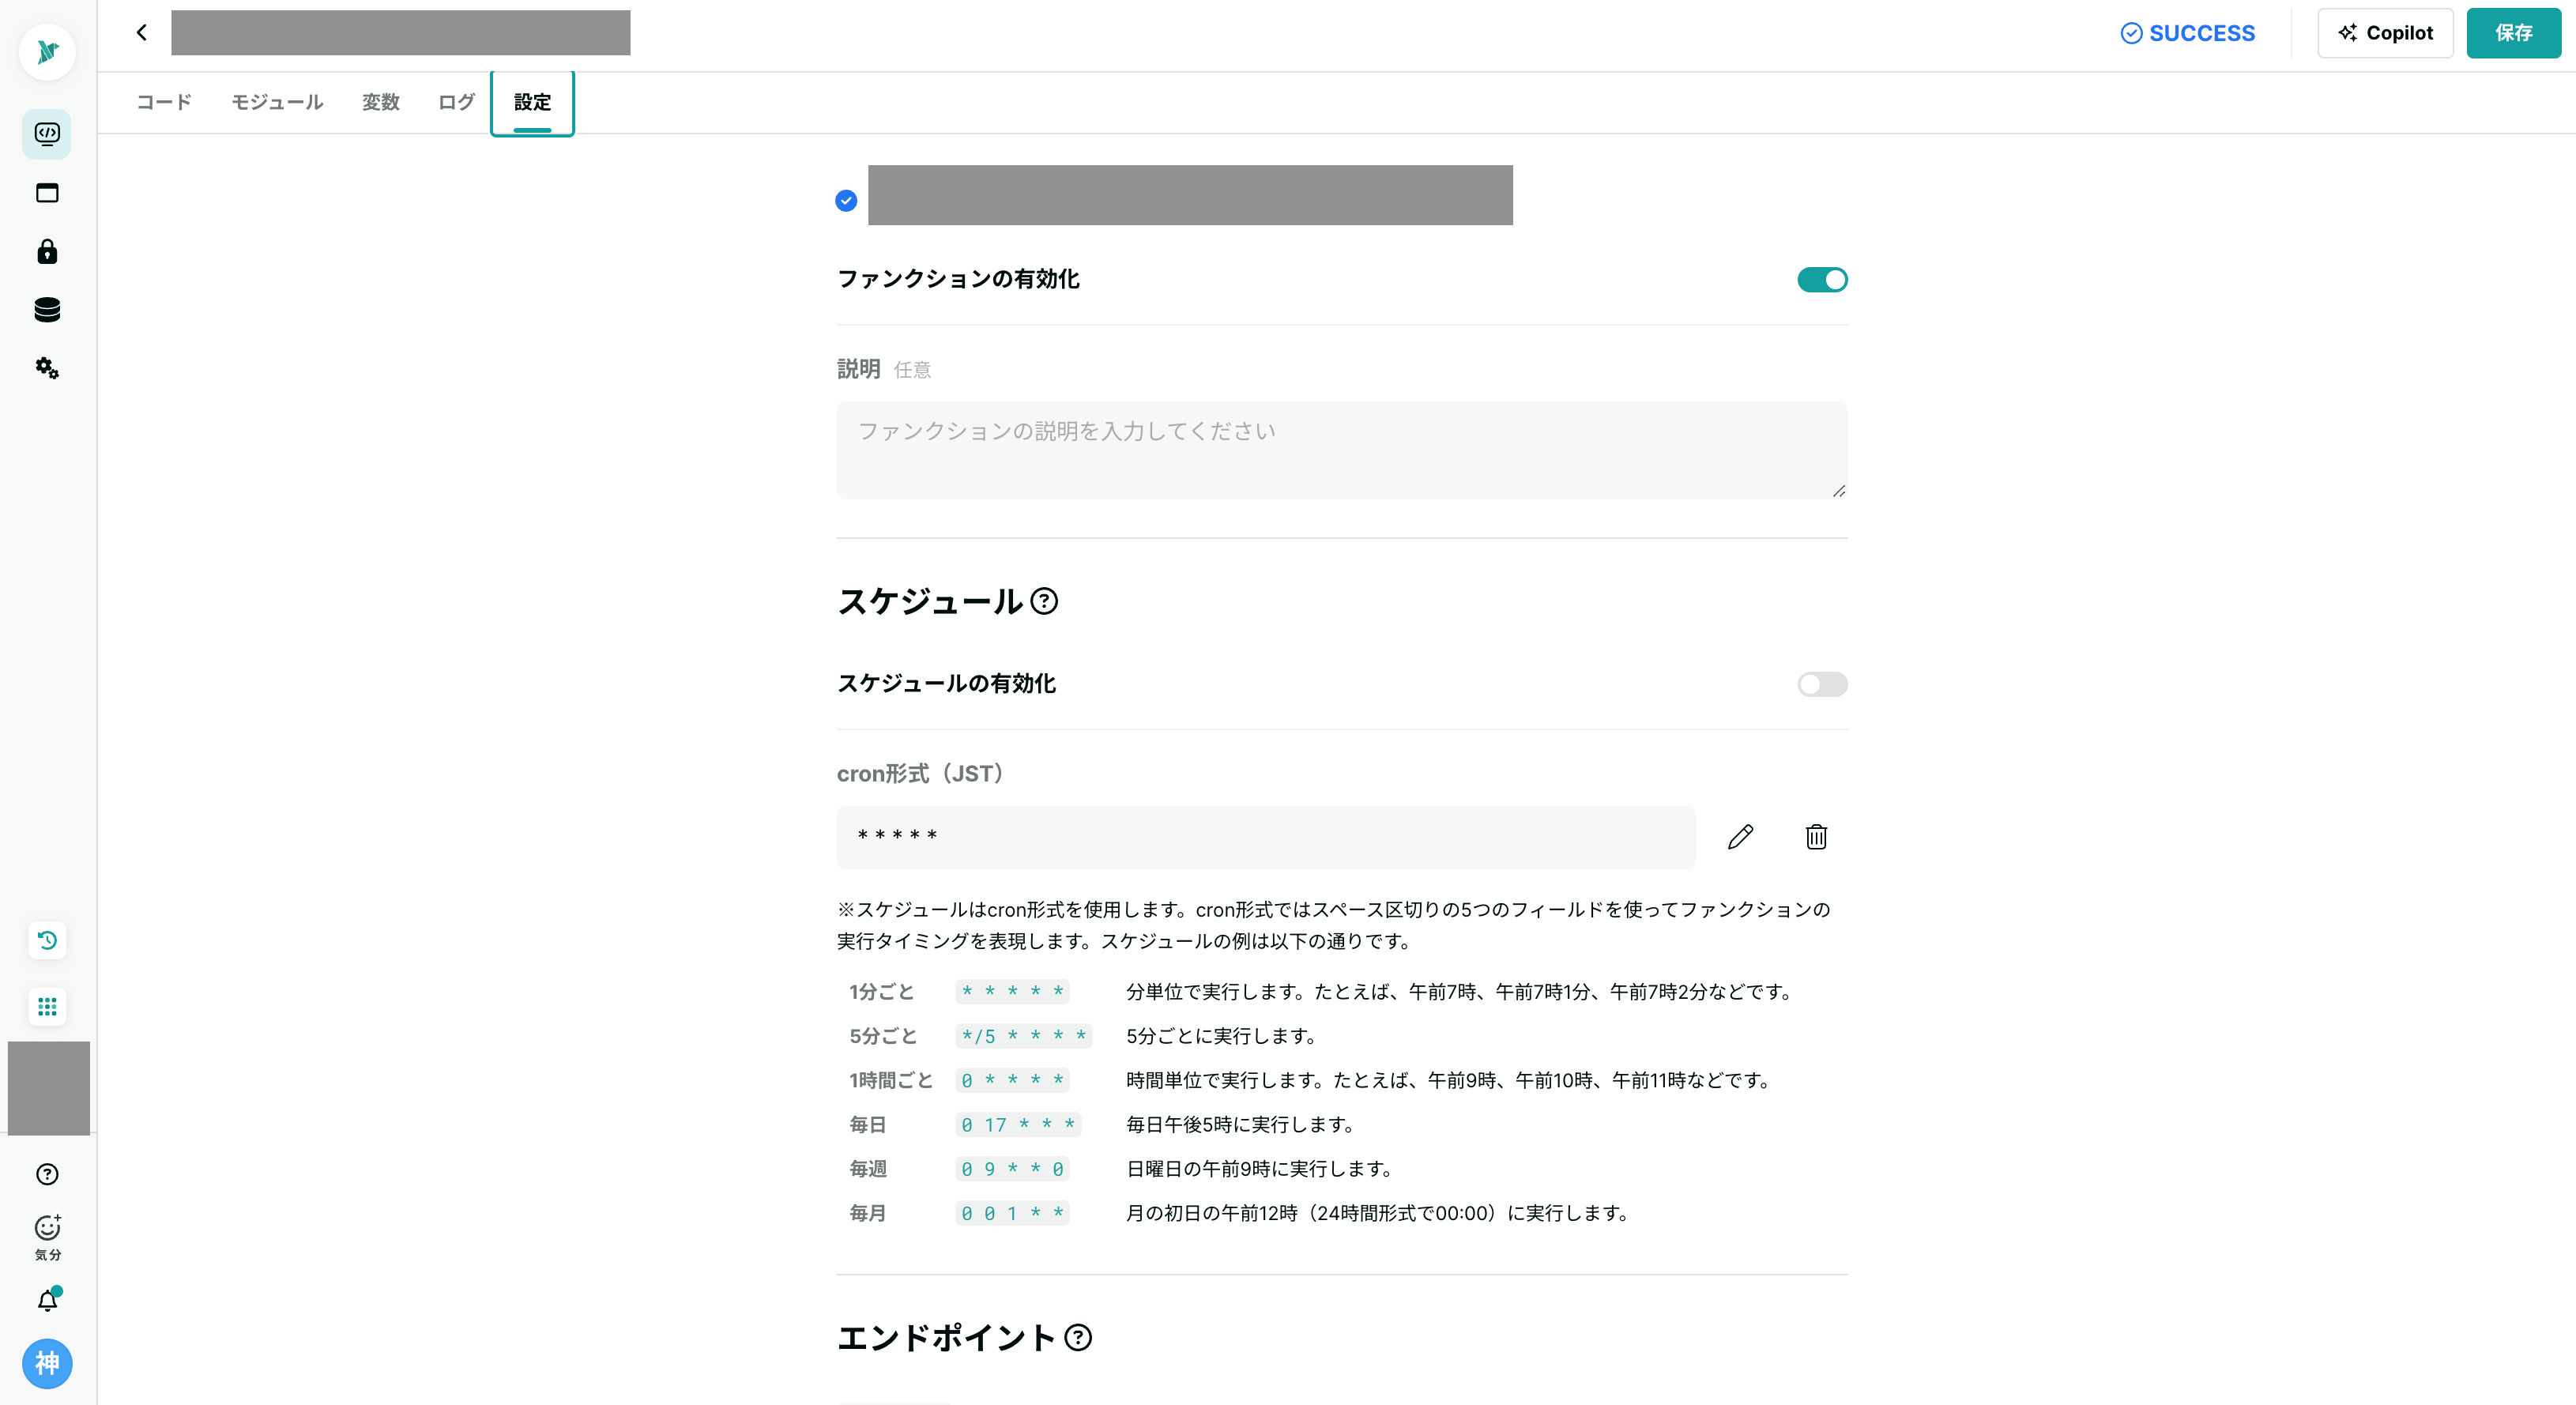Open the window panel sidebar icon
This screenshot has height=1405, width=2576.
tap(47, 192)
